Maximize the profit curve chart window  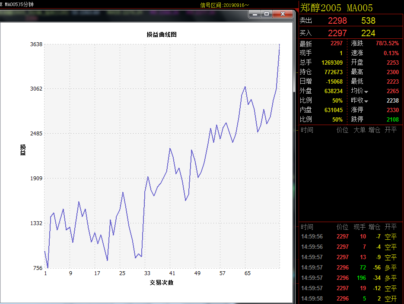[x=267, y=14]
